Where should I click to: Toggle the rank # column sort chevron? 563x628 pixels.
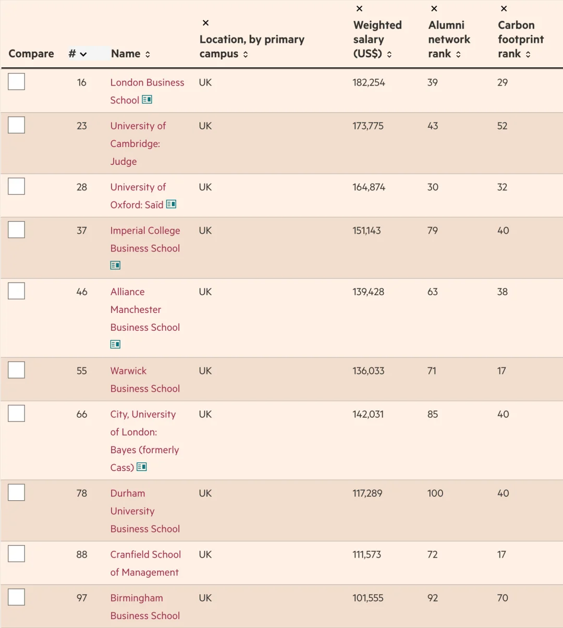pyautogui.click(x=83, y=54)
